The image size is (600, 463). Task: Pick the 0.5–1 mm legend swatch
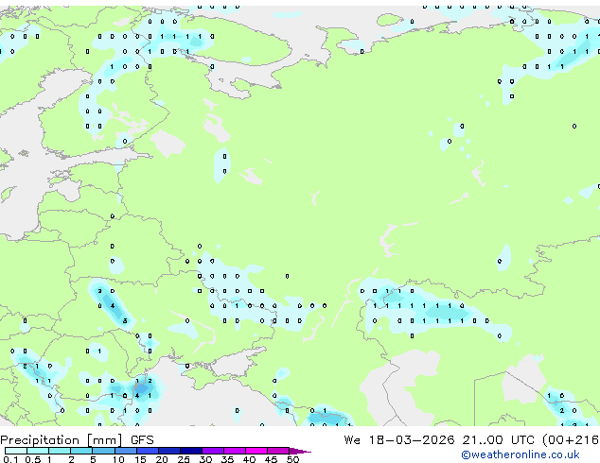click(38, 451)
